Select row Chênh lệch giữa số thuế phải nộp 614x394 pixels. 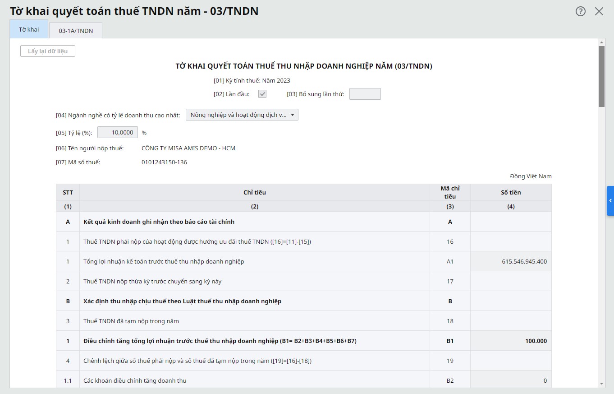(x=304, y=361)
